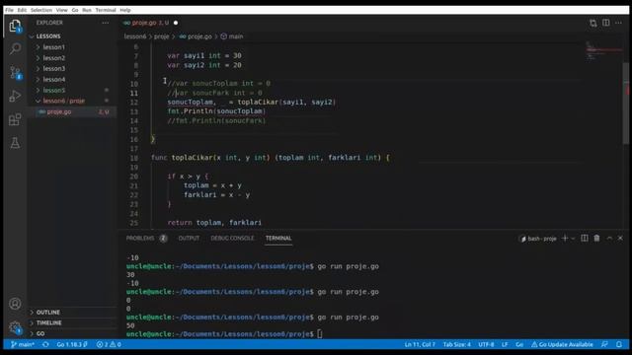Viewport: 632px width, 355px height.
Task: Click LF end of line status item
Action: pyautogui.click(x=505, y=344)
